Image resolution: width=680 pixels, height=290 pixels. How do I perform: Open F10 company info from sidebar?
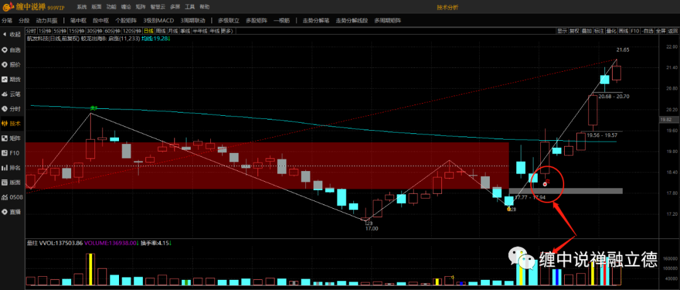[12, 153]
